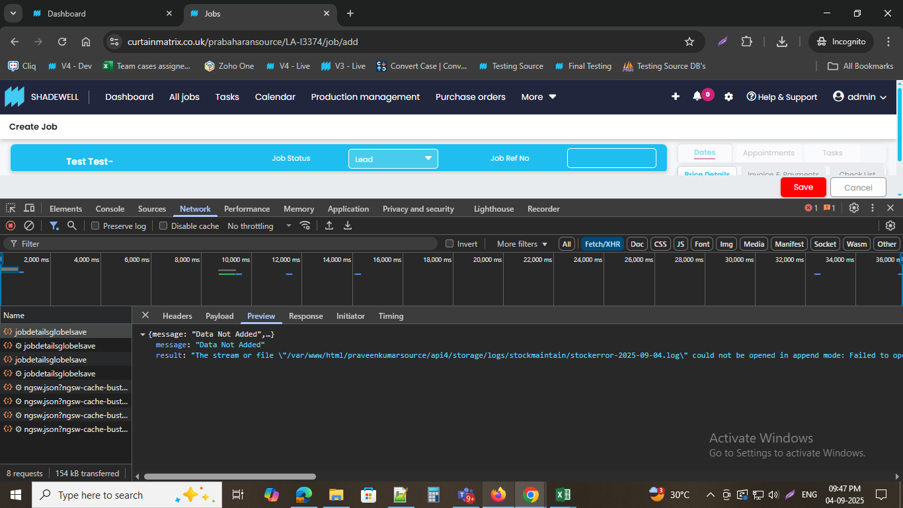Click the export HAR download icon
Screen dimensions: 903x508
348,226
